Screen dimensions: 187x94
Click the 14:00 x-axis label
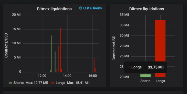(67, 76)
